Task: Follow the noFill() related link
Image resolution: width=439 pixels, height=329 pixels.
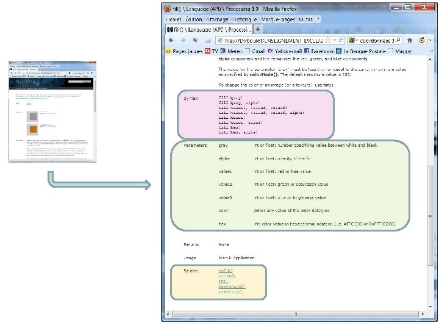Action: coord(226,271)
